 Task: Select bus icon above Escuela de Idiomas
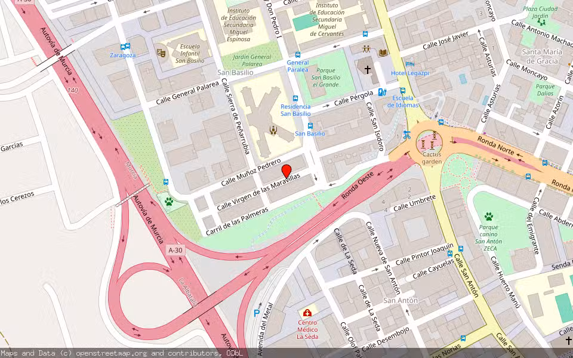coord(403,90)
